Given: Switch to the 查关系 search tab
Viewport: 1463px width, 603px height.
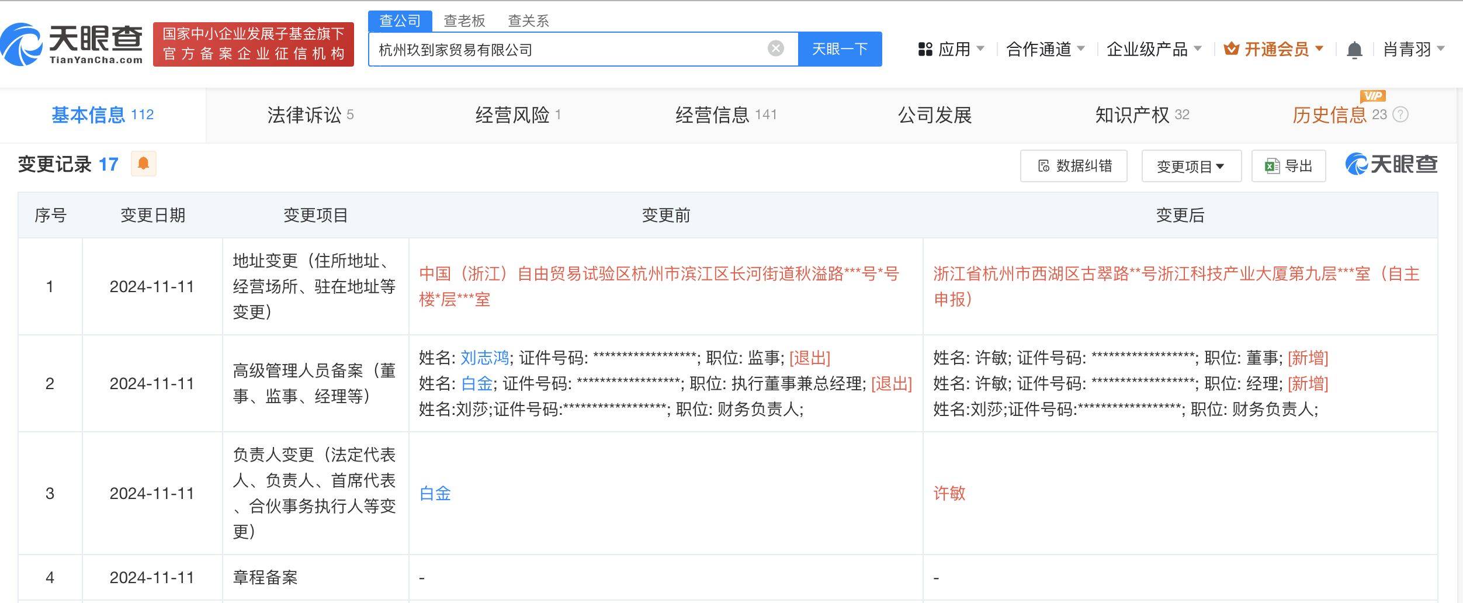Looking at the screenshot, I should click(528, 21).
